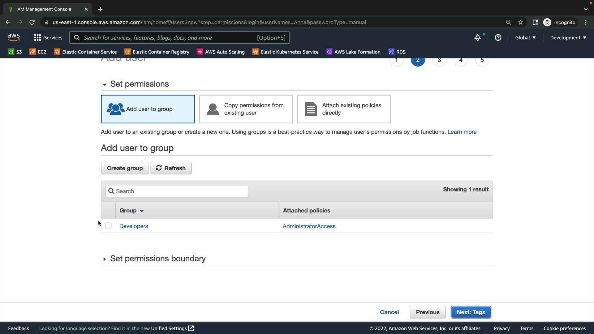This screenshot has width=594, height=334.
Task: Reload the page in browser
Action: point(32,22)
